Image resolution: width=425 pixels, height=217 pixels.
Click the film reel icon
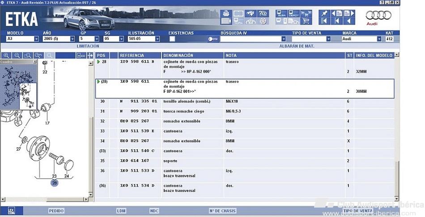263,21
